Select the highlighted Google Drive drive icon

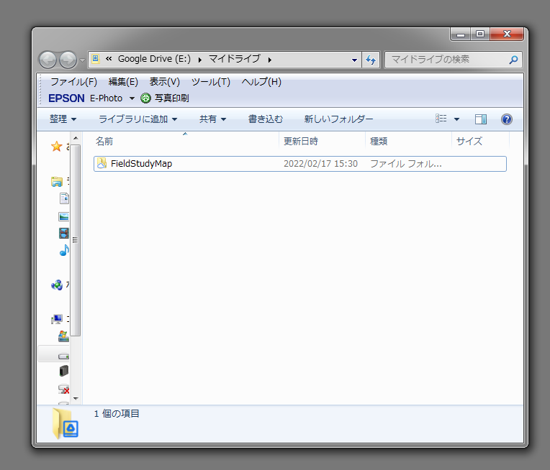63,356
